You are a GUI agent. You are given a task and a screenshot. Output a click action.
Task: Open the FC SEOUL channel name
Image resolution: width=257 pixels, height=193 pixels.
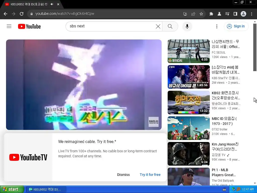(219, 52)
